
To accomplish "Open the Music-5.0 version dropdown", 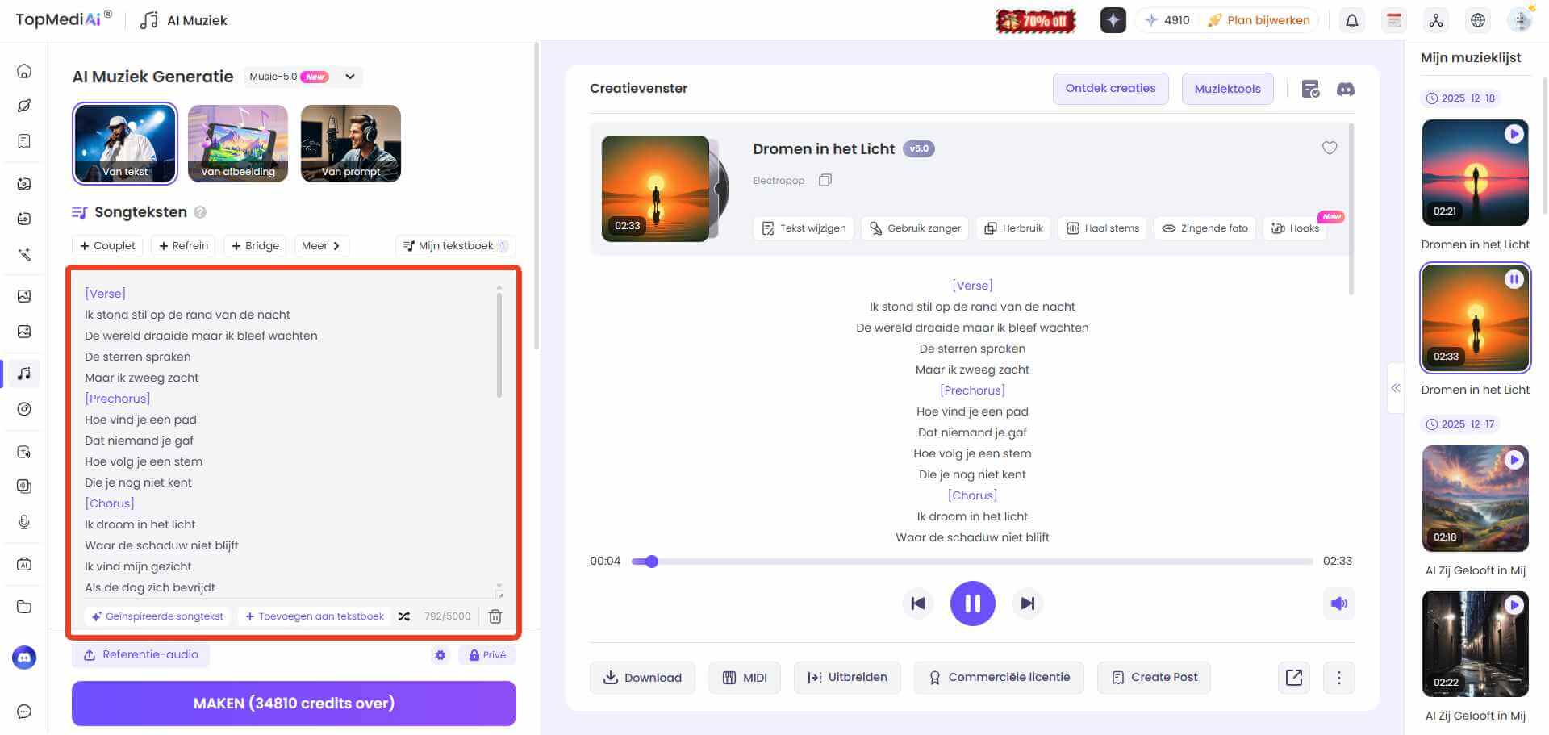I will point(349,77).
